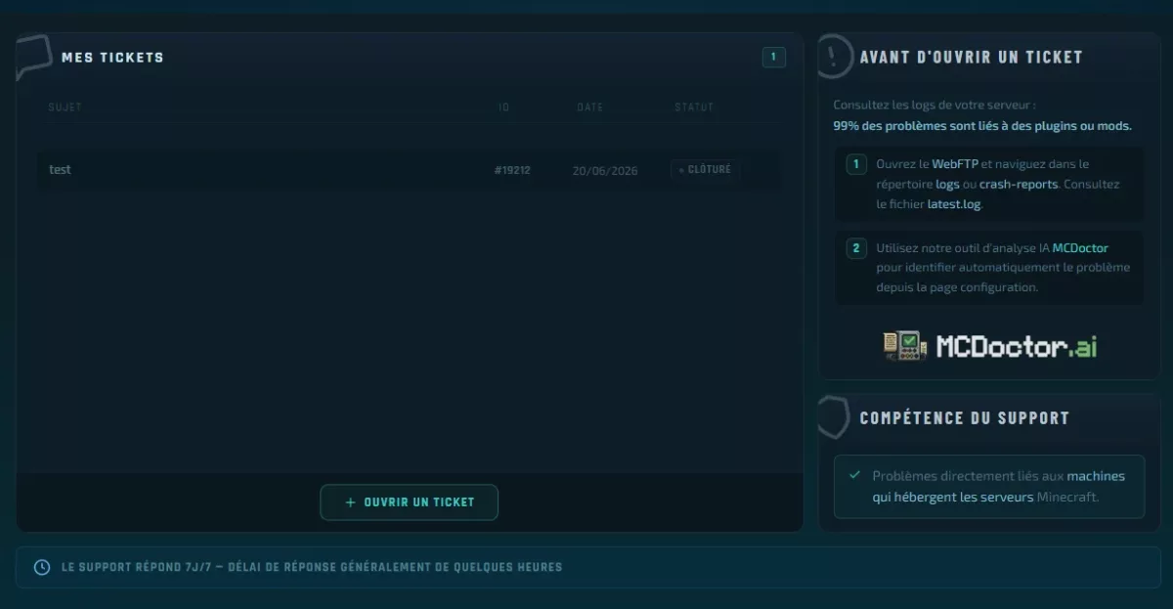Viewport: 1173px width, 609px height.
Task: Click the step 2 number badge
Action: pyautogui.click(x=856, y=248)
